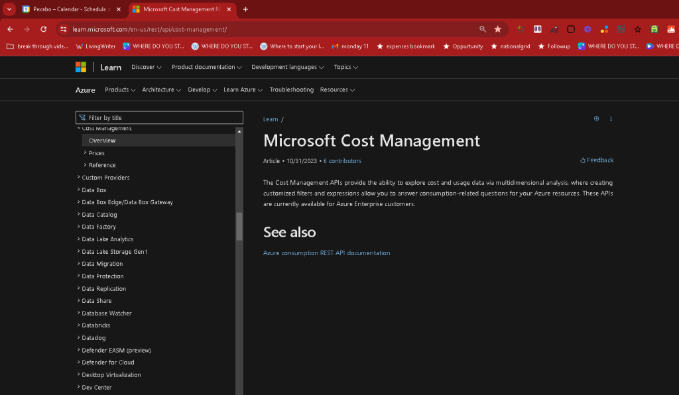This screenshot has width=679, height=395.
Task: Click the browser back arrow
Action: tap(11, 29)
